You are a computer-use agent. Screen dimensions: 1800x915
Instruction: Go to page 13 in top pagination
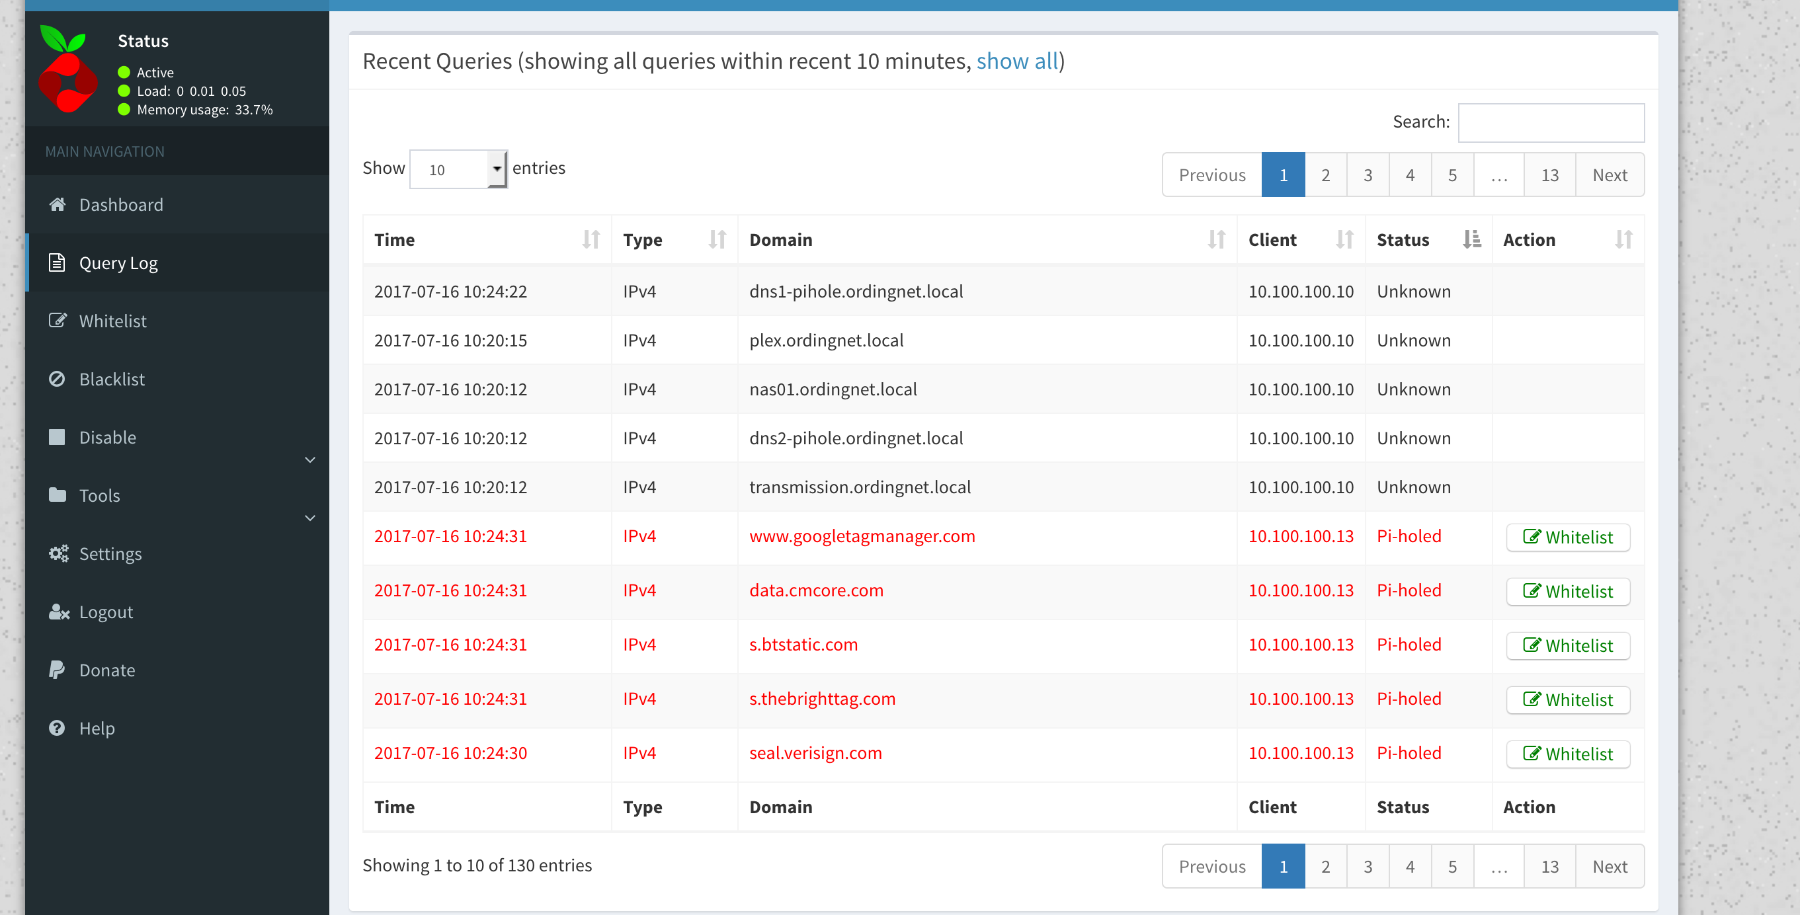(1549, 175)
